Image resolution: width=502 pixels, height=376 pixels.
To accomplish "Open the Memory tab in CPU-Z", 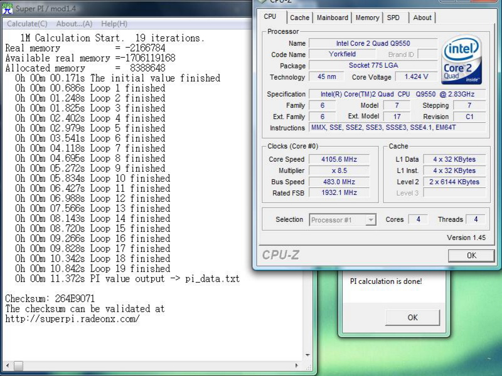I will click(x=367, y=18).
